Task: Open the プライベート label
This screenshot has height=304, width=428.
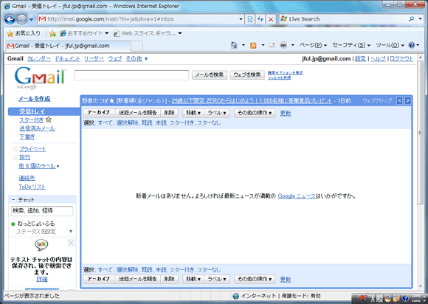Action: (32, 149)
